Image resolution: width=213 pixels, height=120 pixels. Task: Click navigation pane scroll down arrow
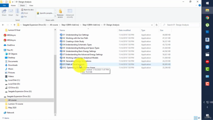(x=55, y=115)
